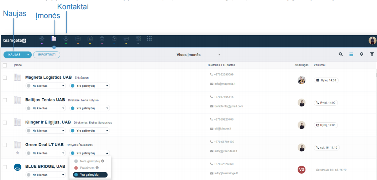The image size is (377, 180).
Task: Open Ne klientas dropdown for BLUE BRIDGE
Action: [x=46, y=175]
